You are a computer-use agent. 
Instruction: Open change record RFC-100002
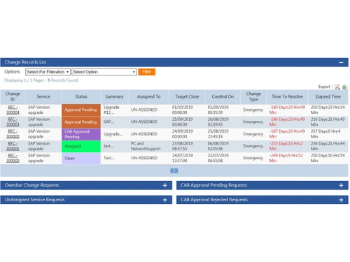point(13,134)
